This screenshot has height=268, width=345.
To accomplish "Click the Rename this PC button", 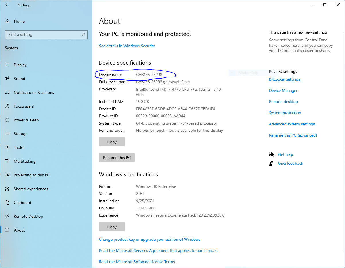I will click(x=117, y=158).
